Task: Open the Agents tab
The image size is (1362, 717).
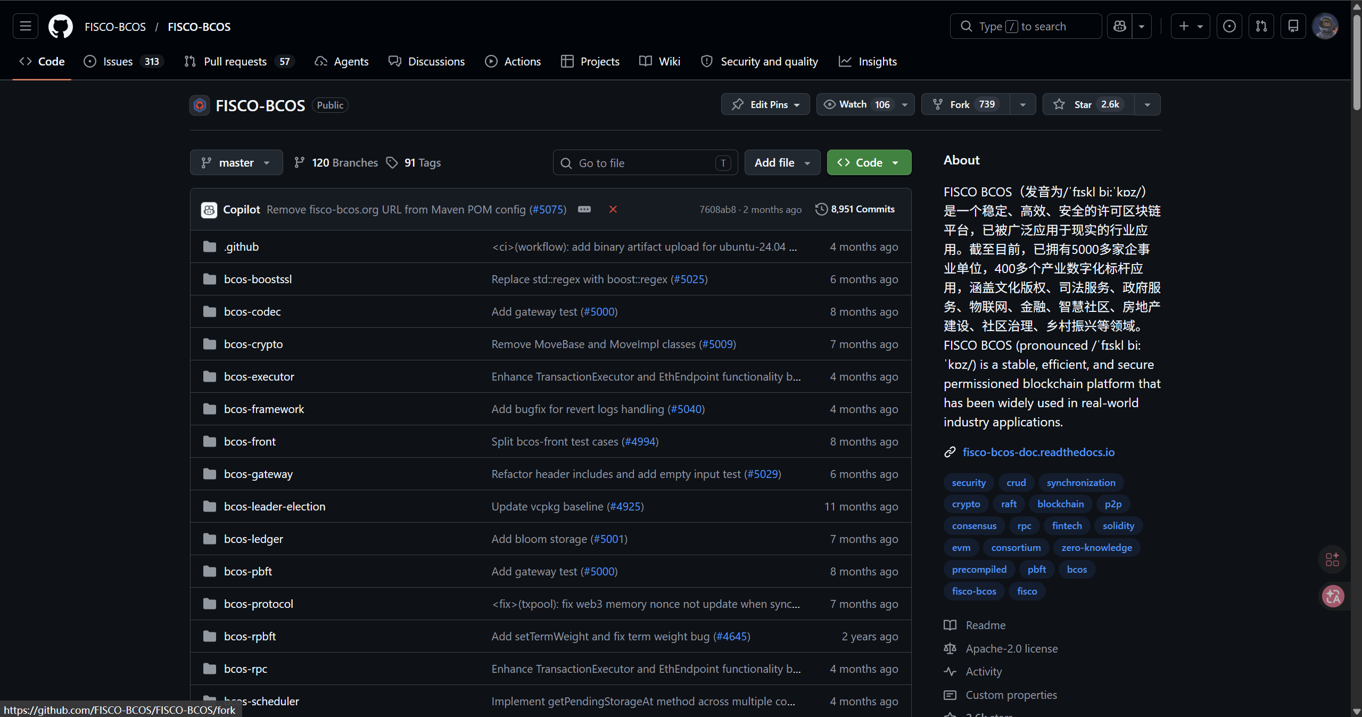Action: [342, 61]
